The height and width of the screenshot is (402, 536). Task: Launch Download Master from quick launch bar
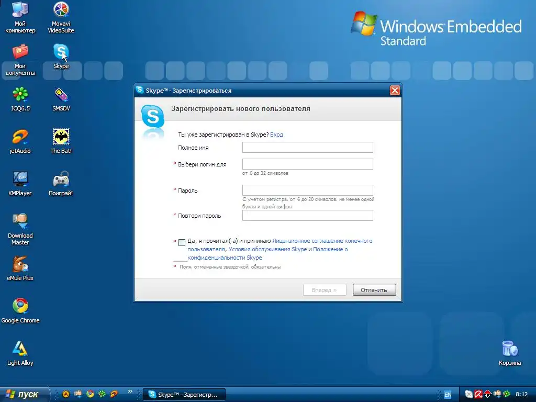[x=78, y=394]
